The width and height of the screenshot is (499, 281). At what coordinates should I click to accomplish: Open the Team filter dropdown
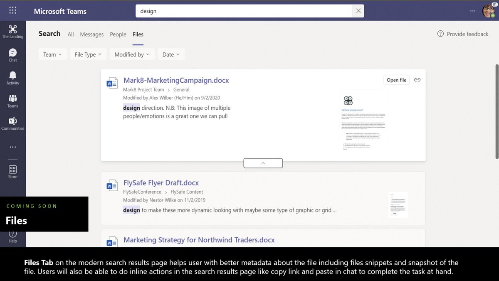tap(52, 54)
